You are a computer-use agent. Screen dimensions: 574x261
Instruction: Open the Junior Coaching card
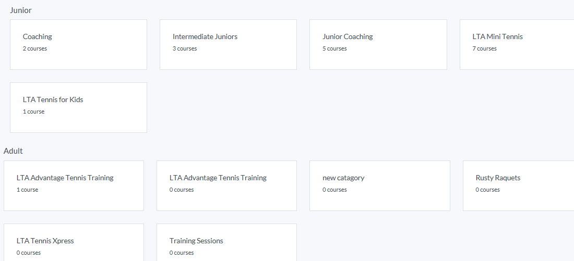tap(378, 44)
